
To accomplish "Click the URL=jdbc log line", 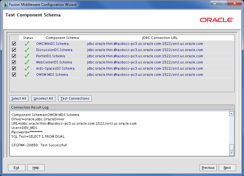I will pos(74,123).
